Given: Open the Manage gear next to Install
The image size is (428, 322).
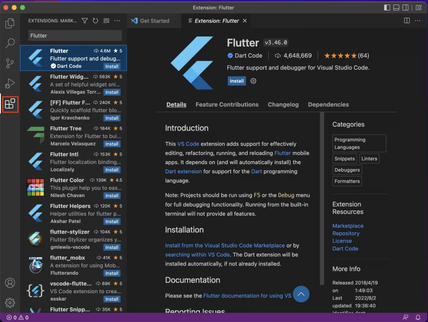Looking at the screenshot, I should tap(253, 81).
